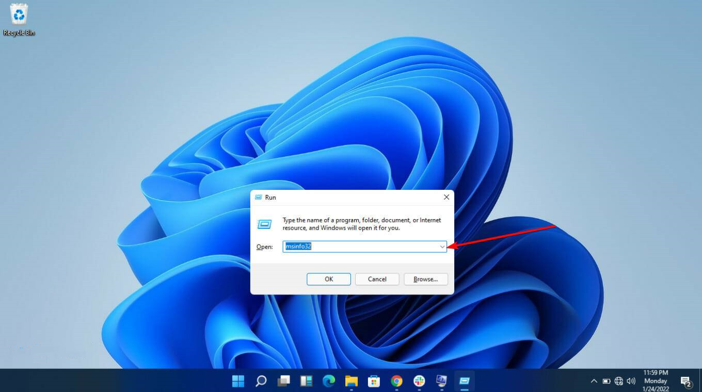Screen dimensions: 702x392
Task: Adjust the speaker volume control
Action: point(631,381)
